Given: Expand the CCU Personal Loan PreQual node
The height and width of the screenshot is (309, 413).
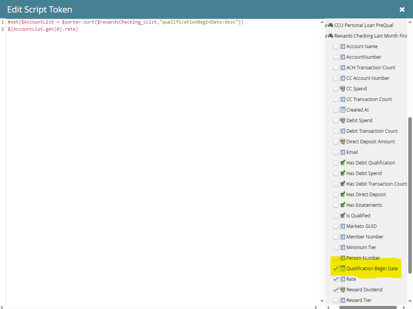Looking at the screenshot, I should point(325,25).
